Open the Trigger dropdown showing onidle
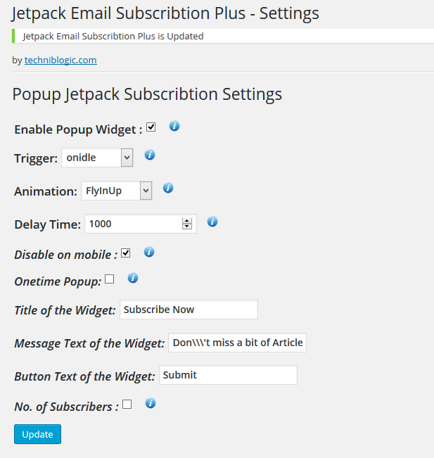The image size is (434, 458). (x=97, y=158)
